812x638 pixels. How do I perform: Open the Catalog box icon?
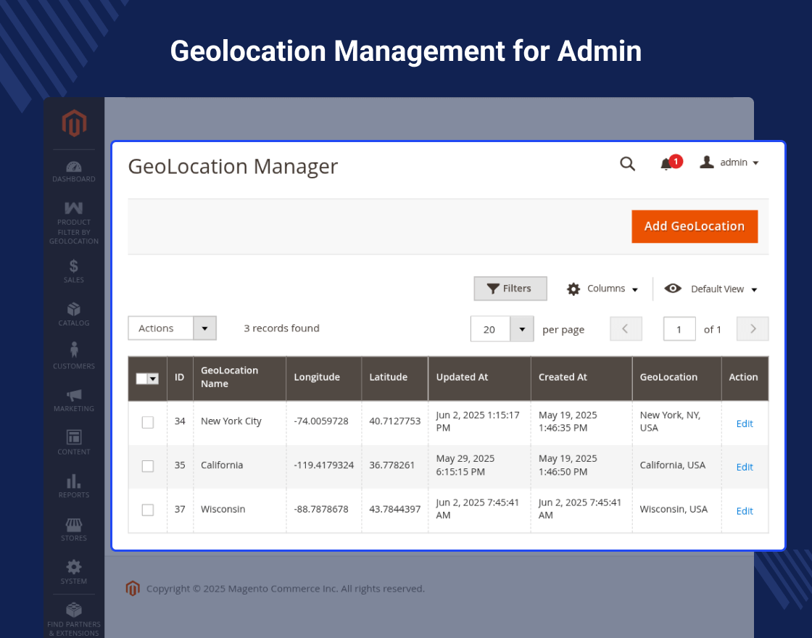click(x=73, y=309)
